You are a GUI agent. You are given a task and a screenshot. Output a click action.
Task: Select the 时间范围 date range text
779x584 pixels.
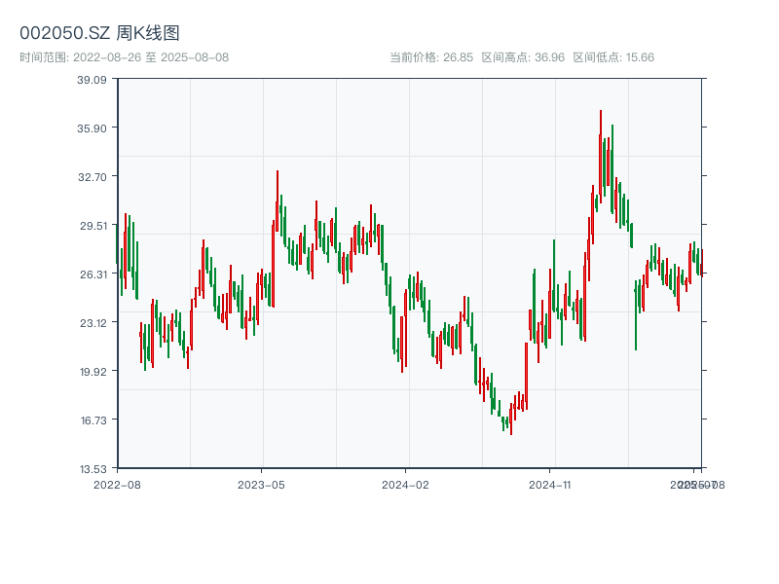click(x=124, y=57)
